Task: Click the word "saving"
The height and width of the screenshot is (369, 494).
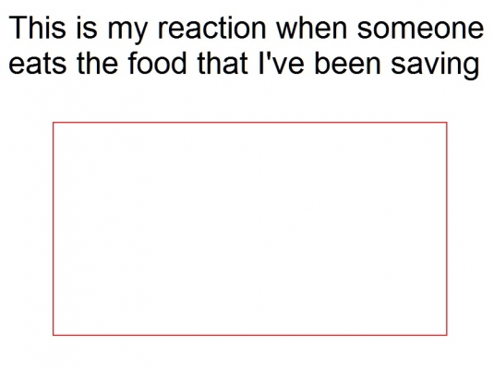Action: point(435,65)
